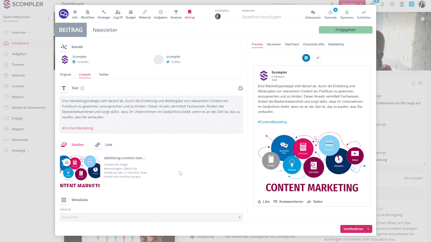431x242 pixels.
Task: Open the Sprache Auswählen dropdown
Action: (151, 217)
